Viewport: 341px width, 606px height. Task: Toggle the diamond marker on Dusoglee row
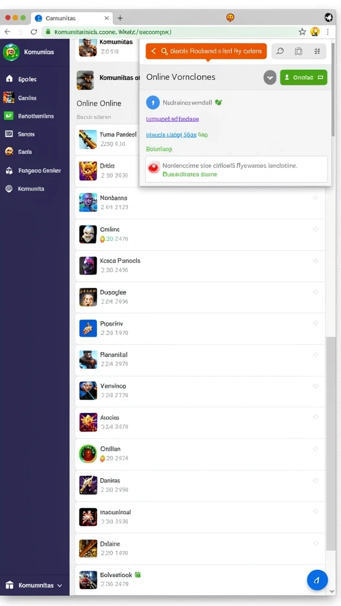[316, 292]
